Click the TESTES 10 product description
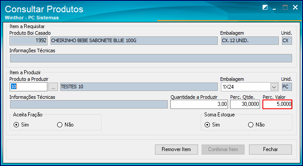Image resolution: width=303 pixels, height=166 pixels. tap(139, 87)
